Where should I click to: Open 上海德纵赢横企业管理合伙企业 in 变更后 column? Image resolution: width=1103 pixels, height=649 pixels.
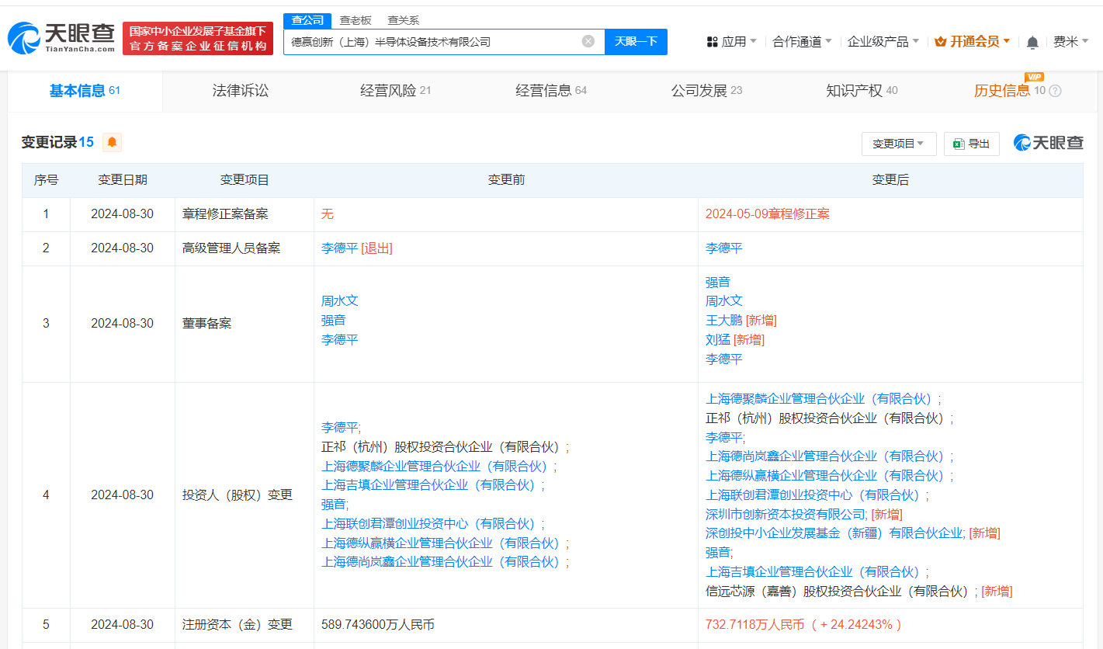(x=828, y=475)
